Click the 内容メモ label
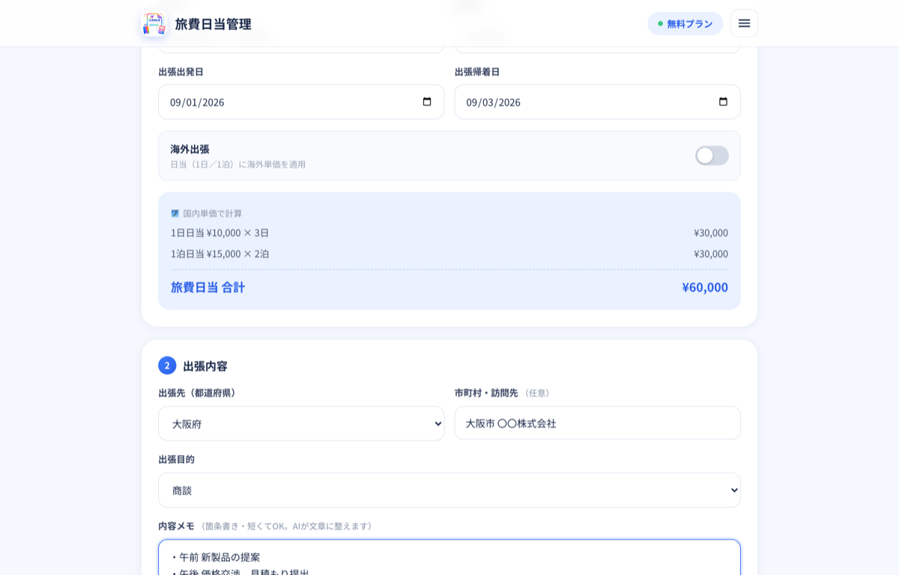 tap(176, 526)
